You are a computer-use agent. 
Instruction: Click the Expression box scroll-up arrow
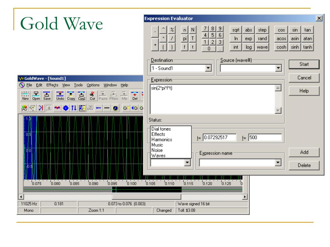(x=278, y=88)
